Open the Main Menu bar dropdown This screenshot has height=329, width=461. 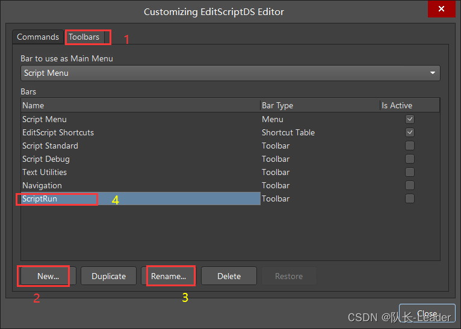(x=432, y=73)
